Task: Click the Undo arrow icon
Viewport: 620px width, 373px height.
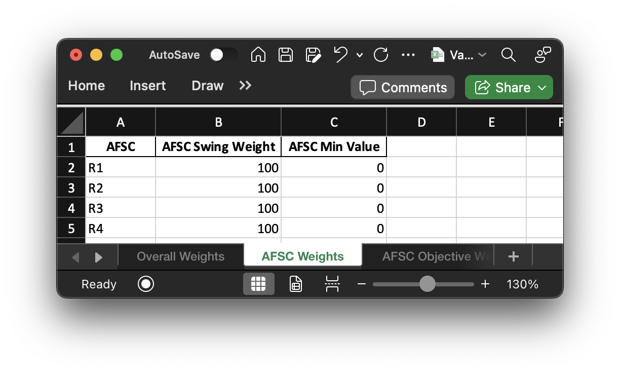Action: click(x=341, y=54)
